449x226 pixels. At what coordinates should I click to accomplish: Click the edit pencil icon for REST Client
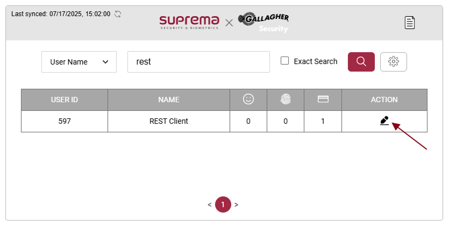[x=384, y=121]
